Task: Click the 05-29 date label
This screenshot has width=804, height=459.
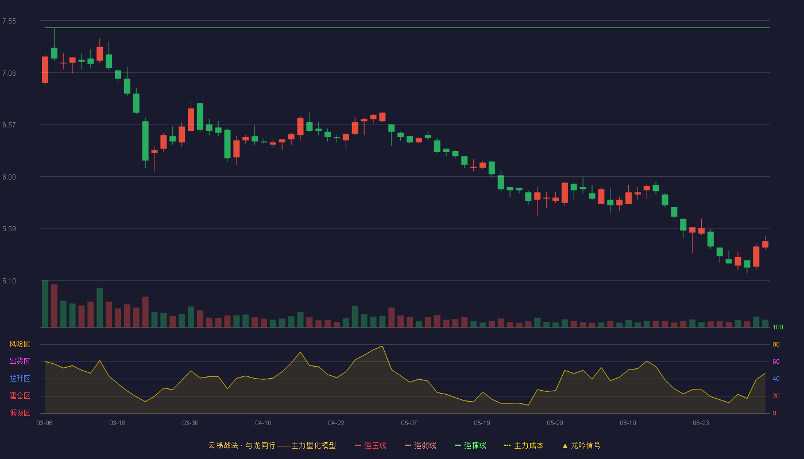Action: pyautogui.click(x=555, y=423)
